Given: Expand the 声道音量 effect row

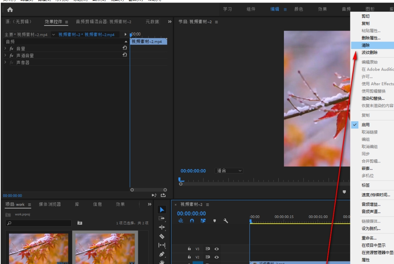Looking at the screenshot, I should 5,55.
